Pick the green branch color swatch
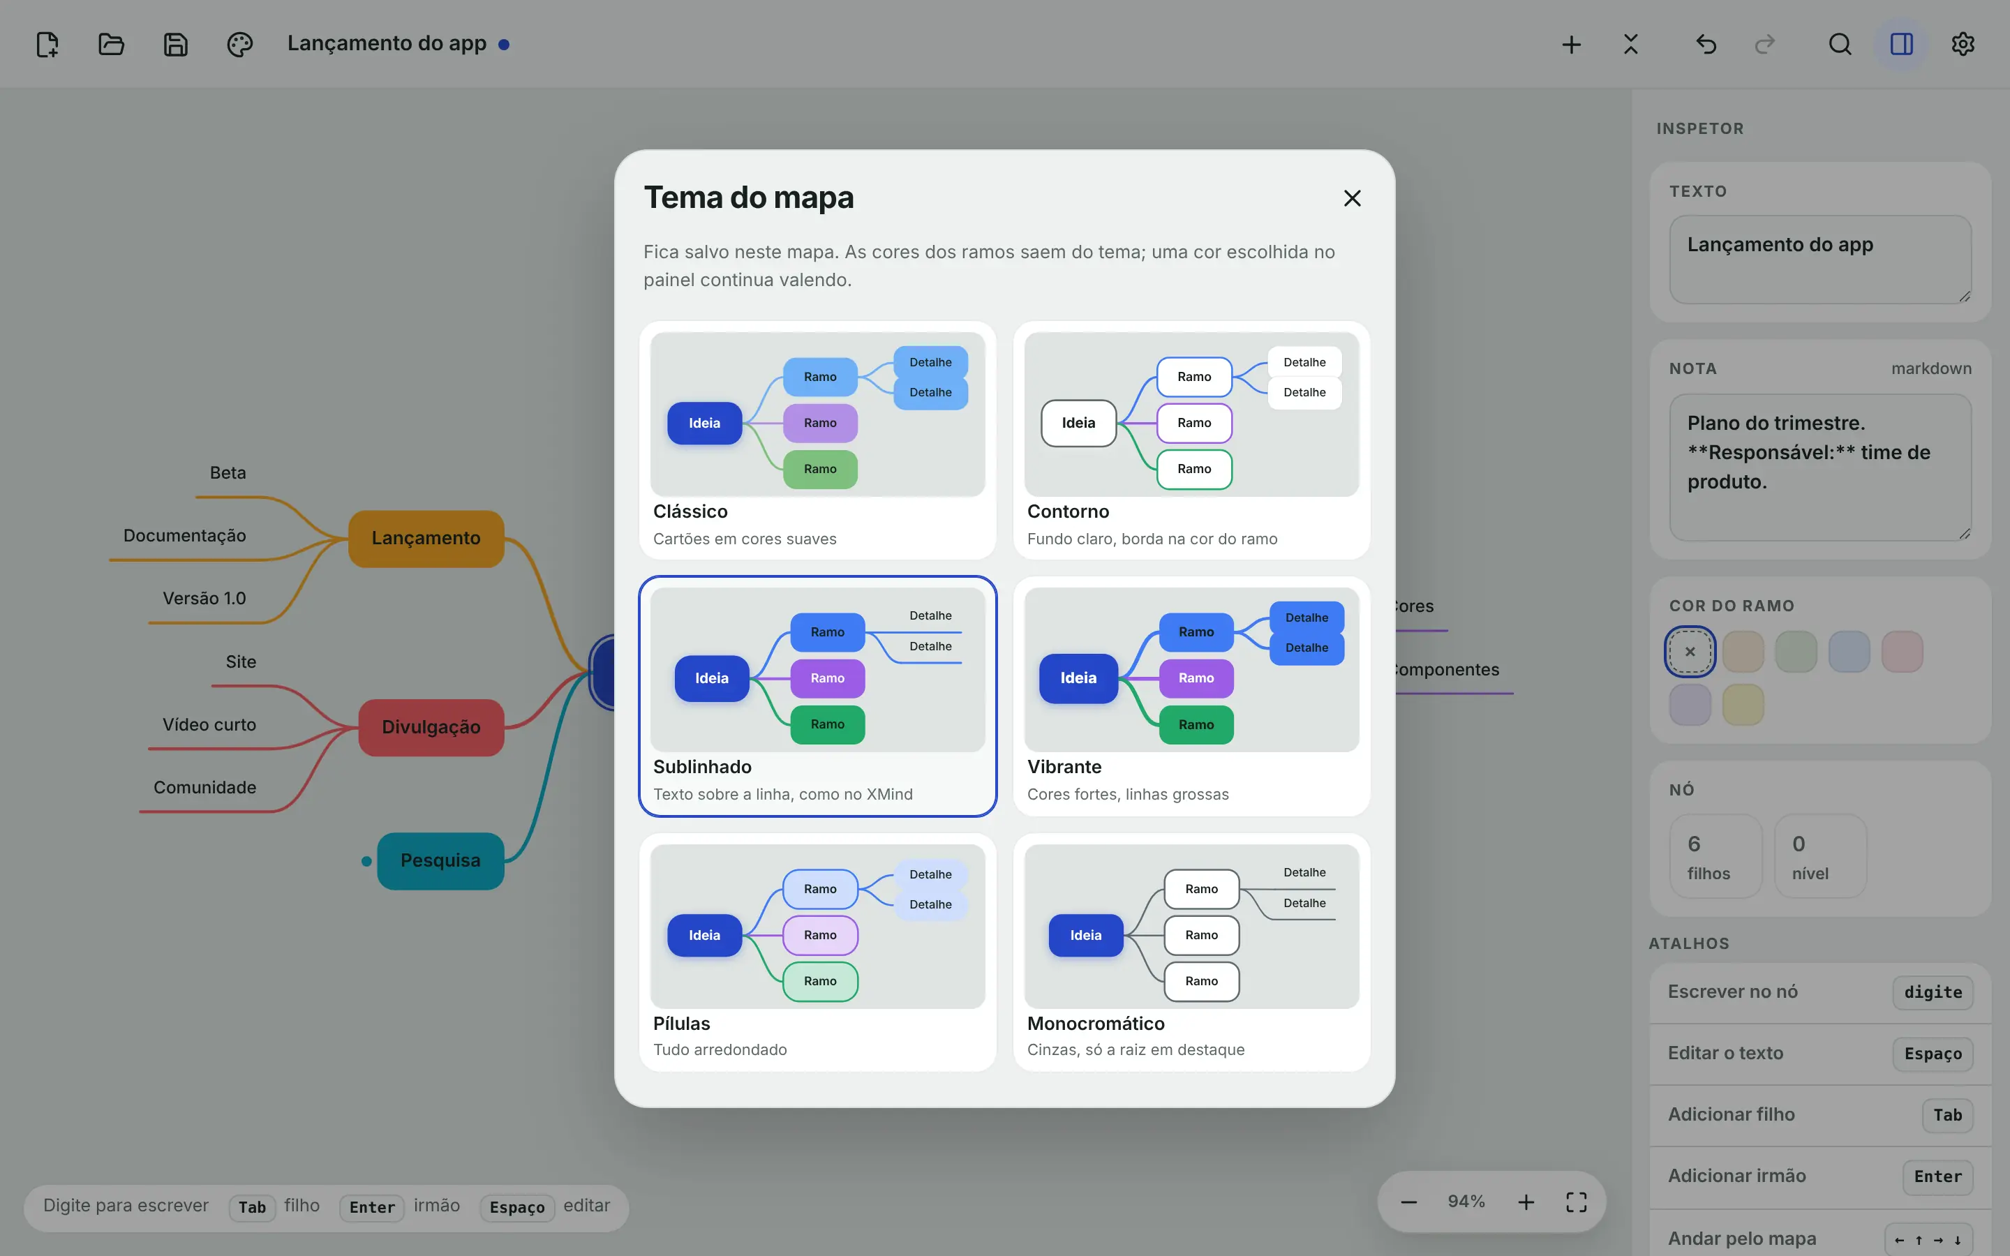This screenshot has width=2010, height=1256. pyautogui.click(x=1796, y=651)
